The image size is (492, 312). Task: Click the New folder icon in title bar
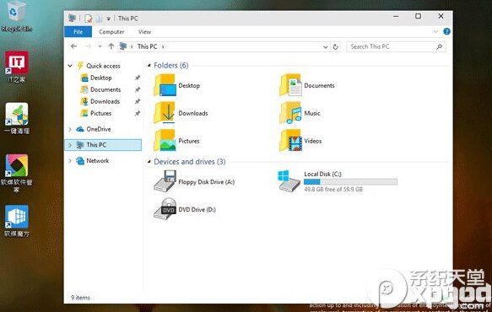[99, 19]
